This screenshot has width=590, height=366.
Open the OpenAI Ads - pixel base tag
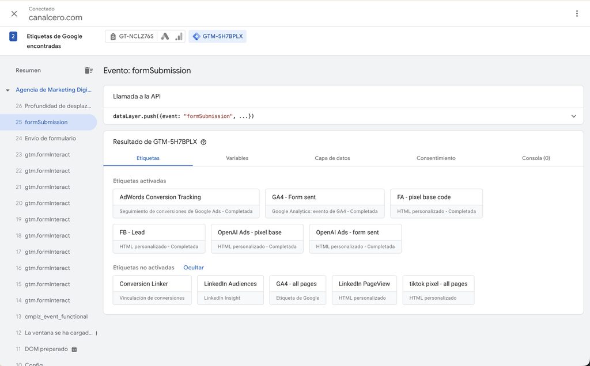coord(257,239)
